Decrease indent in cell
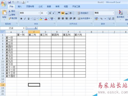Screen dimensions: 128x96 pos(71,18)
